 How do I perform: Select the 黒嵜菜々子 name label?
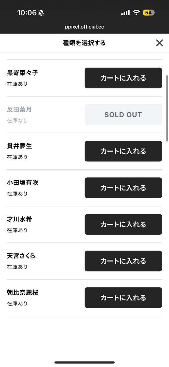click(23, 73)
